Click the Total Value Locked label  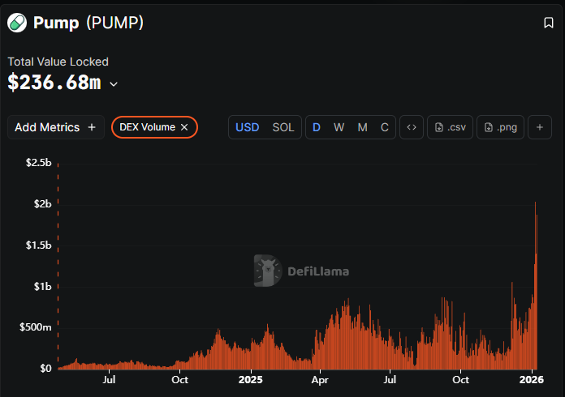pos(58,62)
